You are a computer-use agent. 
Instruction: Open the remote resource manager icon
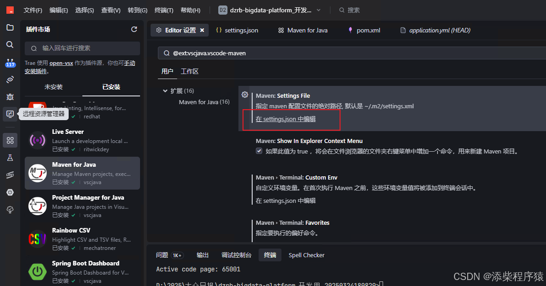[x=10, y=114]
